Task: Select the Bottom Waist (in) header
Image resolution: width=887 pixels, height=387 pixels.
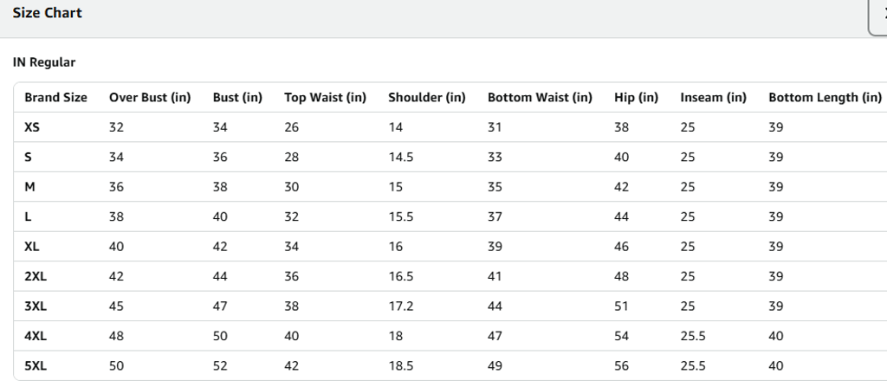Action: (x=540, y=97)
